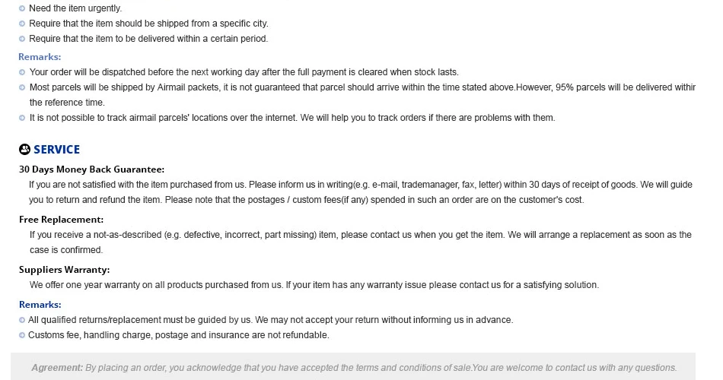723x380 pixels.
Task: Click the SERVICE heading text
Action: coord(57,150)
